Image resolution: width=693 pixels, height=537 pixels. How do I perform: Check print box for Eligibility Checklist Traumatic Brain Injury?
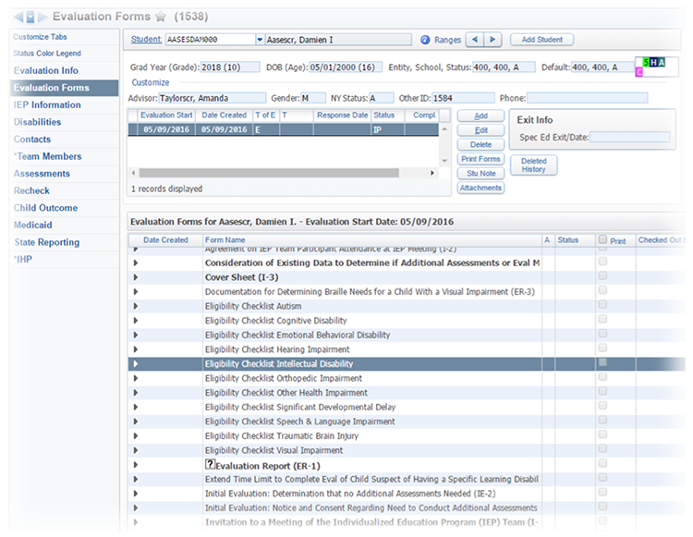coord(602,435)
